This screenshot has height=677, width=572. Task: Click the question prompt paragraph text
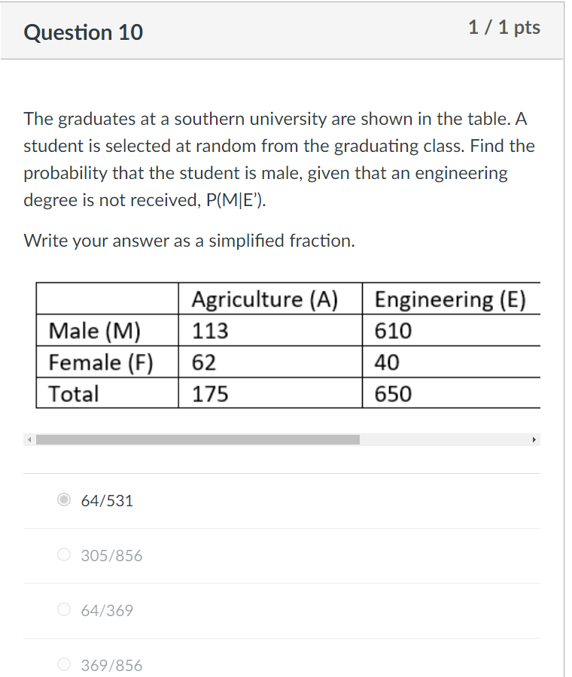[x=278, y=159]
